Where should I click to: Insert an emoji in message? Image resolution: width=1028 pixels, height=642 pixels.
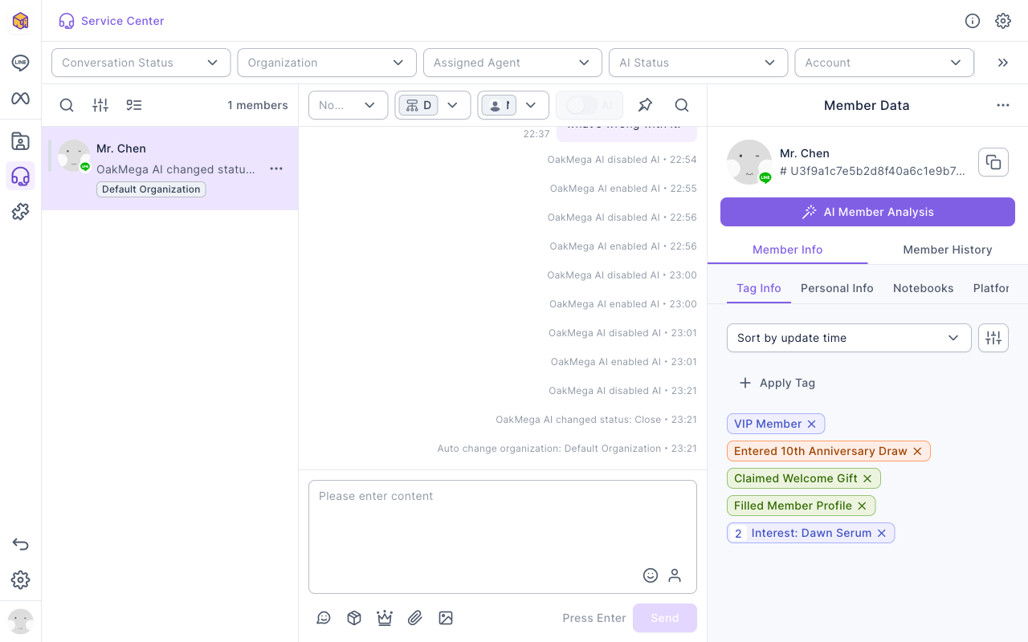tap(651, 575)
